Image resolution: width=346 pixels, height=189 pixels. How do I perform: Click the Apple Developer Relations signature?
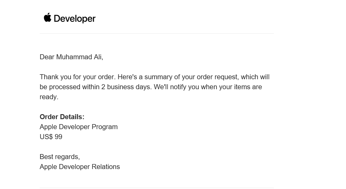coord(80,167)
